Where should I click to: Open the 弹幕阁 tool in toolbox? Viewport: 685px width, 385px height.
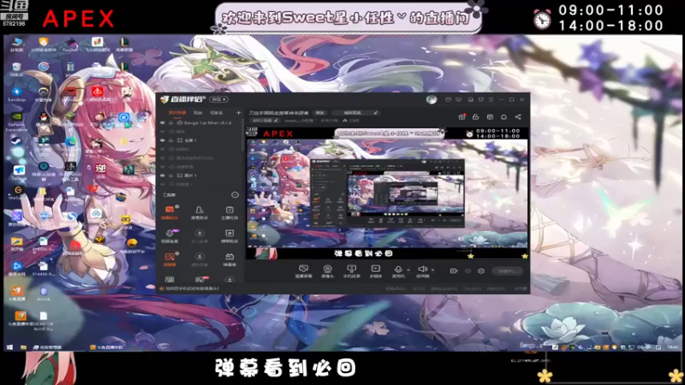tap(229, 259)
